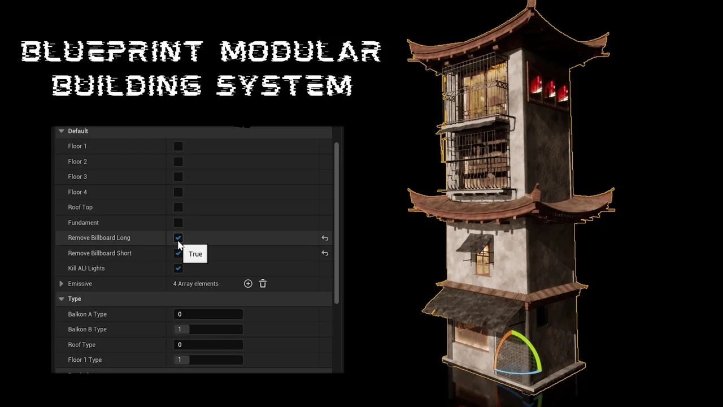Collapse the Type section

(62, 299)
